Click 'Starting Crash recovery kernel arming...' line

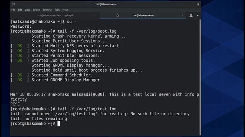click(78, 36)
